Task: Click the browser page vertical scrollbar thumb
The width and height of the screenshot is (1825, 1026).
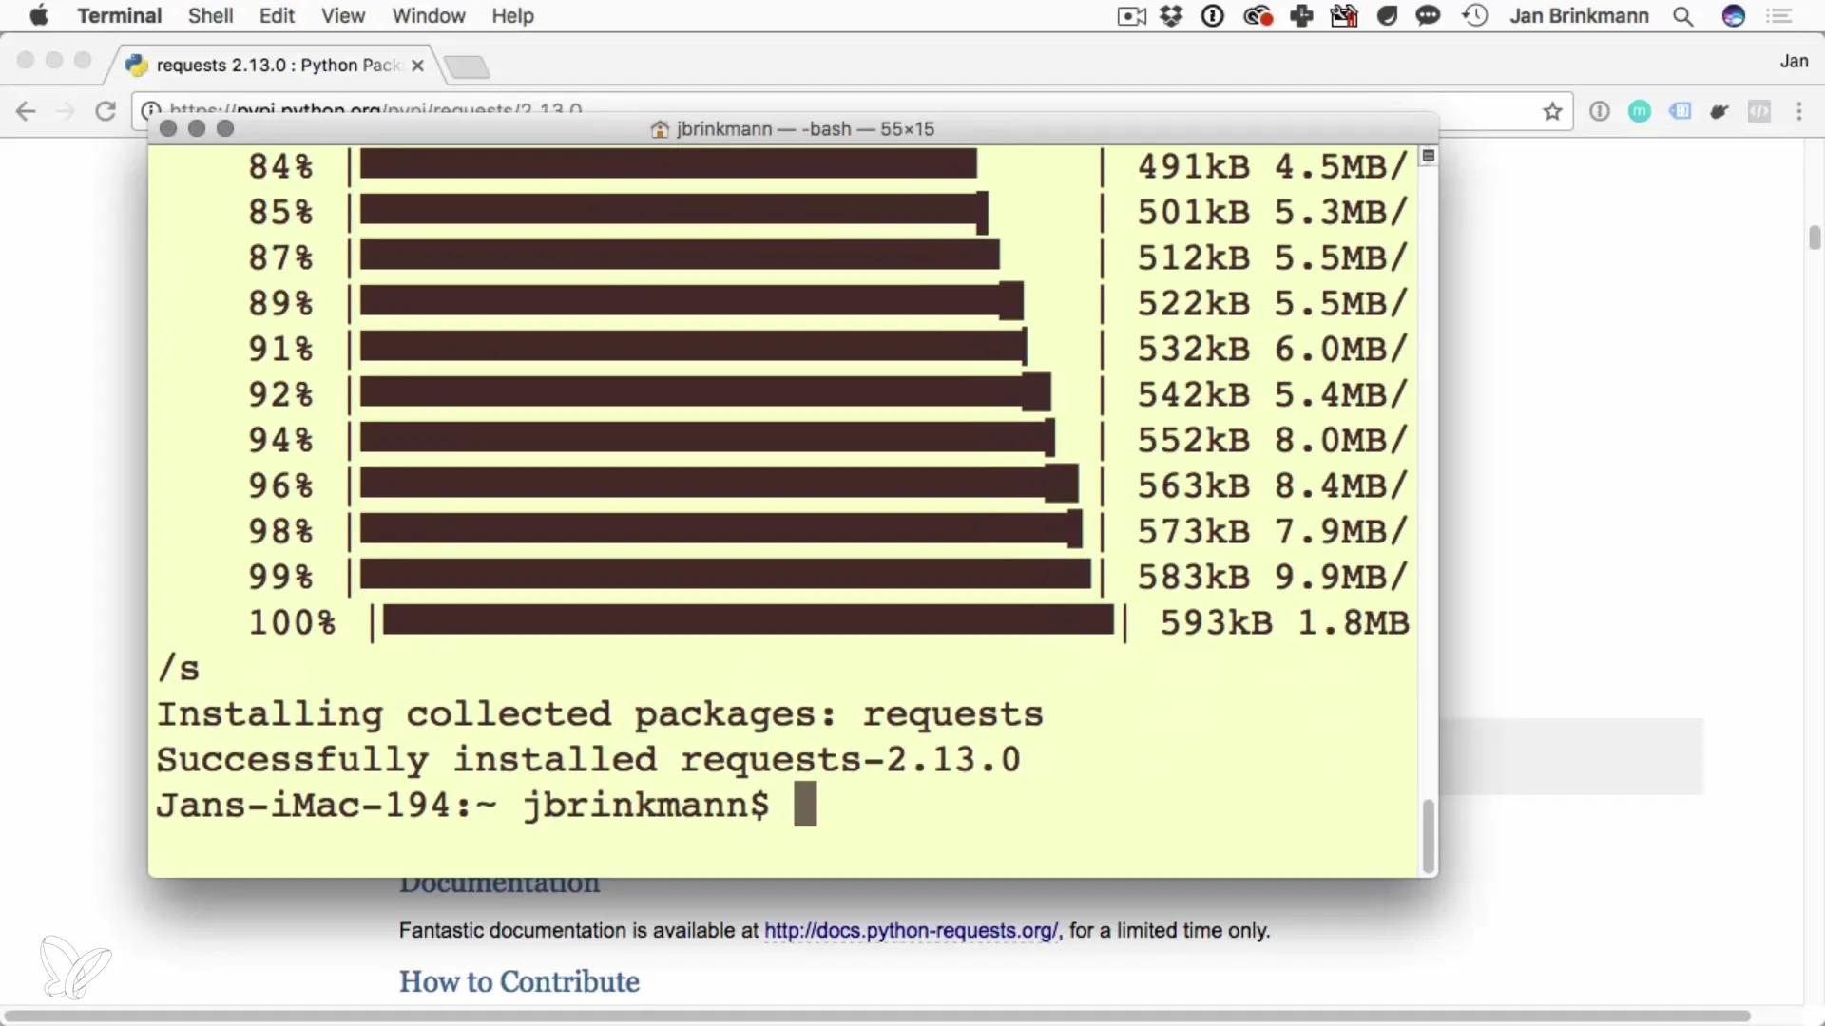Action: (1815, 237)
